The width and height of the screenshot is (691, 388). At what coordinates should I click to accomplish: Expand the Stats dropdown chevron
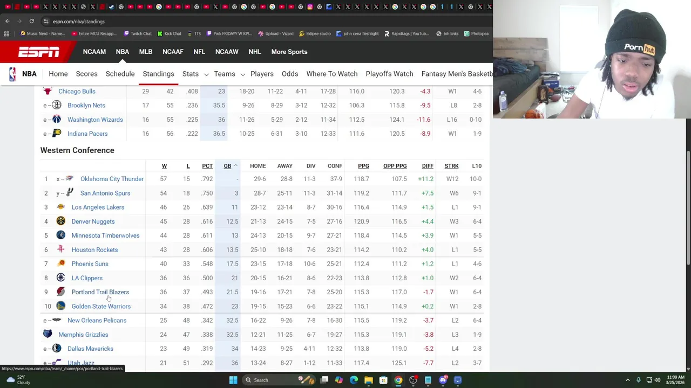point(206,74)
